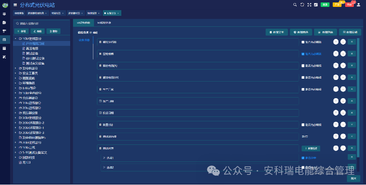Check required box for 额定电流(A)
This screenshot has height=185, width=366.
click(x=303, y=66)
